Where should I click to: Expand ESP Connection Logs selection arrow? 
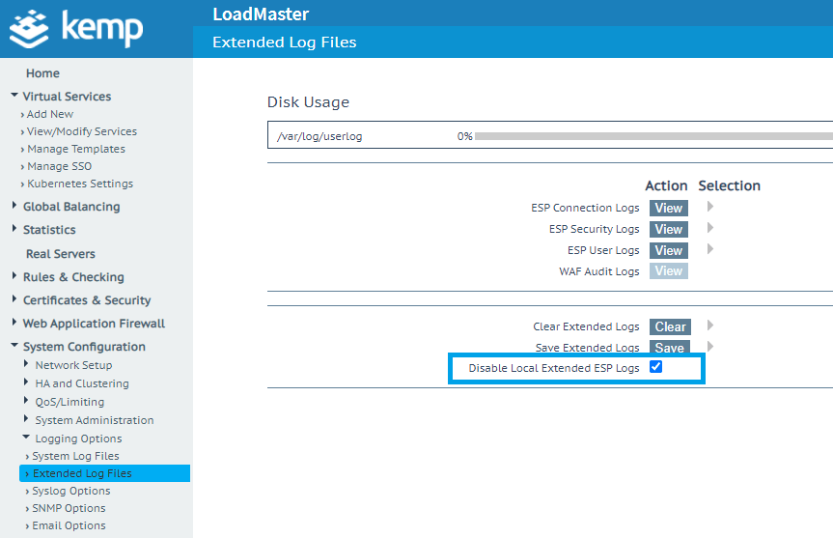click(710, 207)
